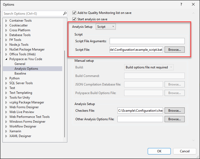Toggle Add to Quality Monitoring list checkbox
200x159 pixels.
point(75,13)
